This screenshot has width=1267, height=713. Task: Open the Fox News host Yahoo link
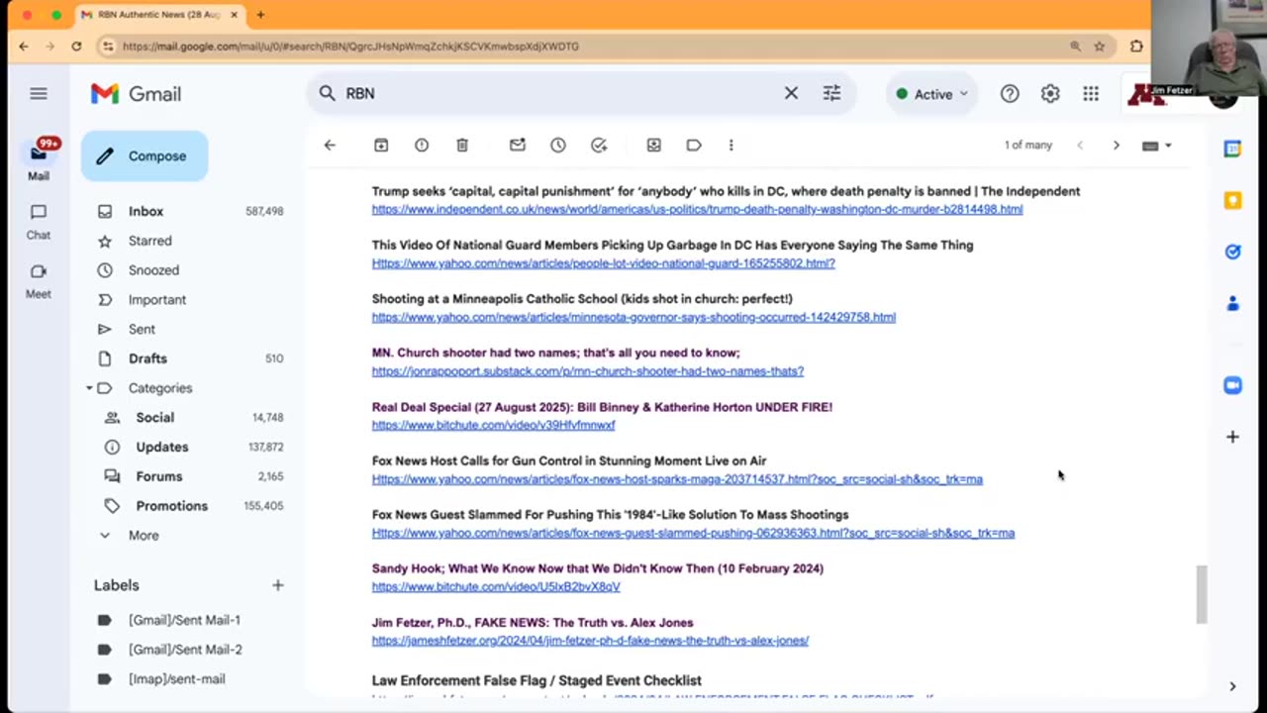coord(677,479)
